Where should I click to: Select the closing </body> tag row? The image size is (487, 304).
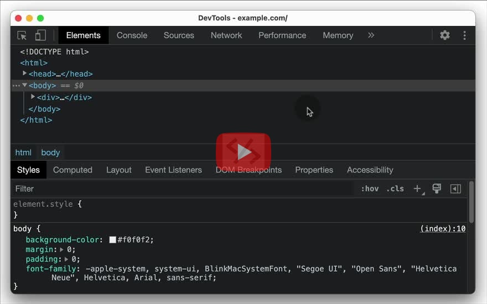44,109
